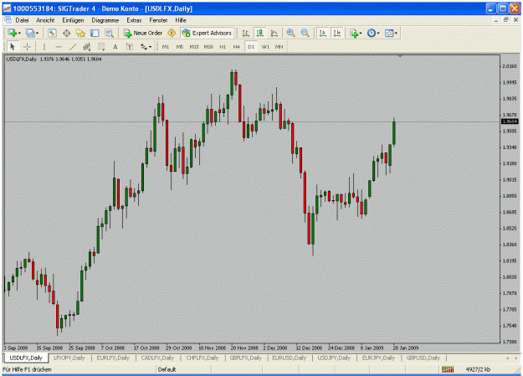Open the Datei menu
This screenshot has width=523, height=376.
pos(22,20)
